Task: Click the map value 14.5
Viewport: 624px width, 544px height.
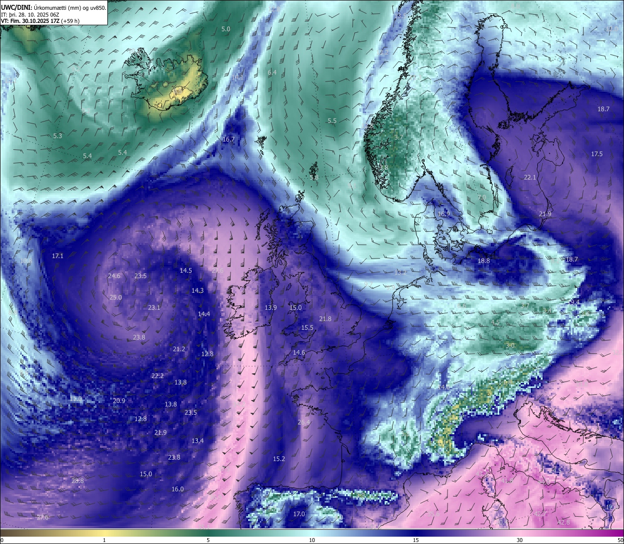Action: point(186,271)
